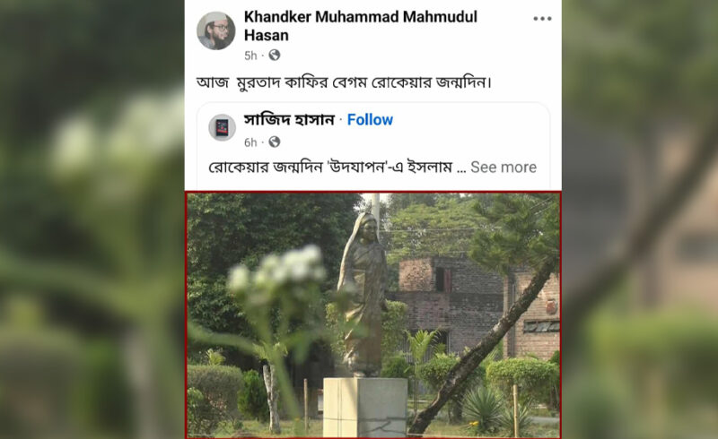Click the blurred backdrop right of the post

tap(640, 219)
